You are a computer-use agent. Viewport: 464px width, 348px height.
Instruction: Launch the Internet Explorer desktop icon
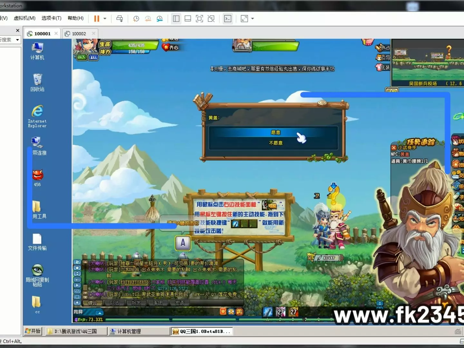click(37, 116)
